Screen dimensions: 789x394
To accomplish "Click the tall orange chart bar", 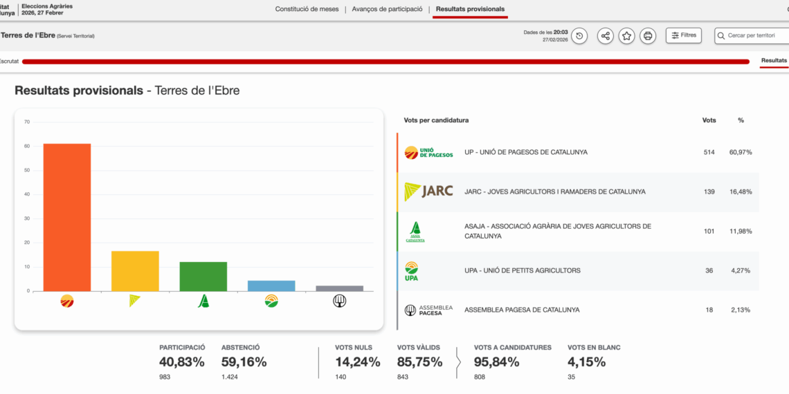I will click(67, 217).
